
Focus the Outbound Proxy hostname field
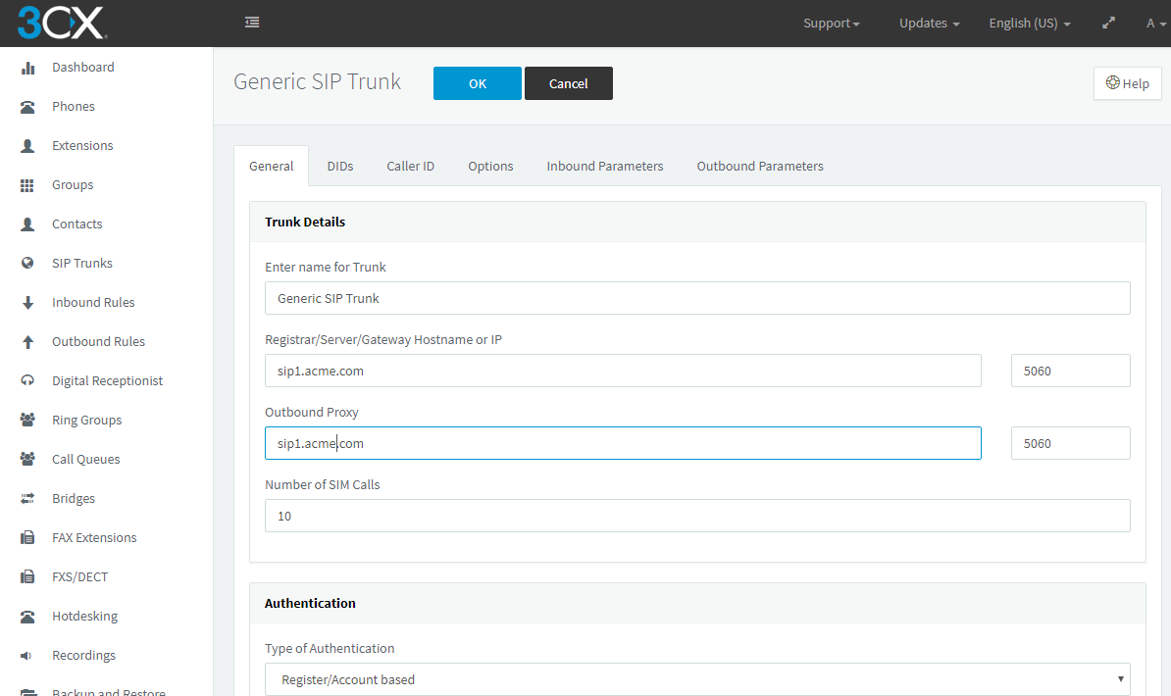[x=623, y=443]
